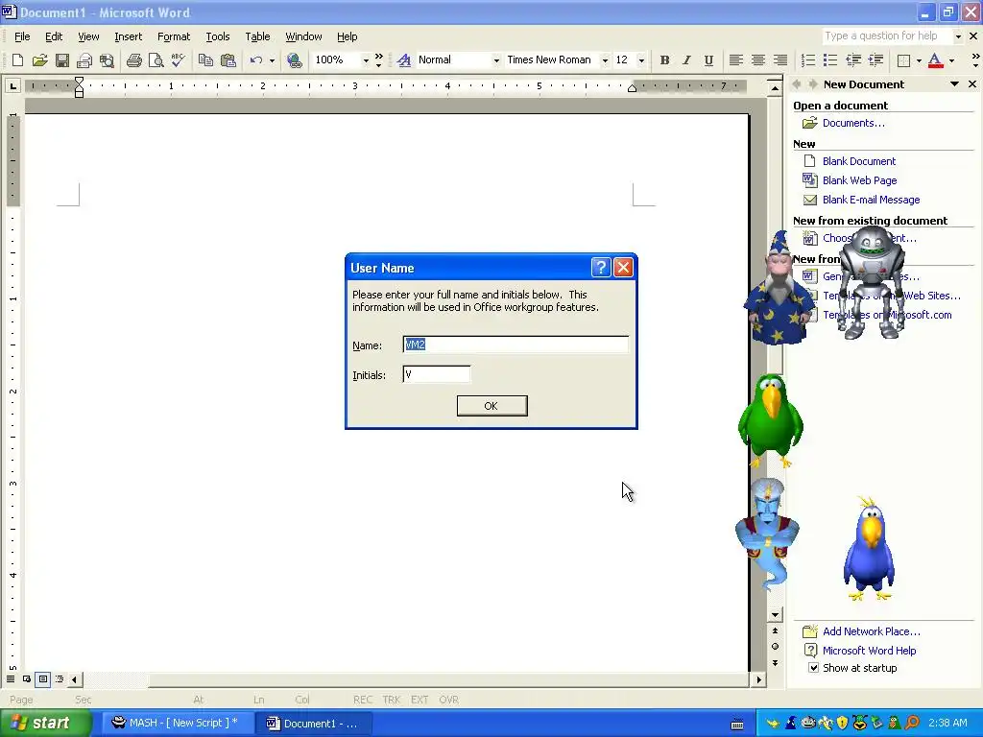Toggle Bullets list
Screen dimensions: 983x737
click(830, 60)
